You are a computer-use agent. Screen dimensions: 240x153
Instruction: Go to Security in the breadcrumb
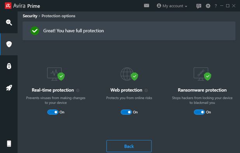[x=30, y=16]
